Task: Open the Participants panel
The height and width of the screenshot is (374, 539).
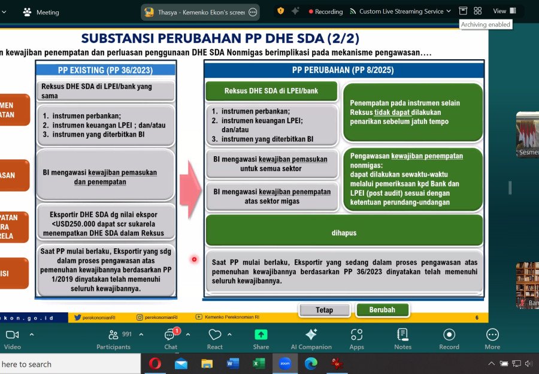Action: click(x=113, y=339)
